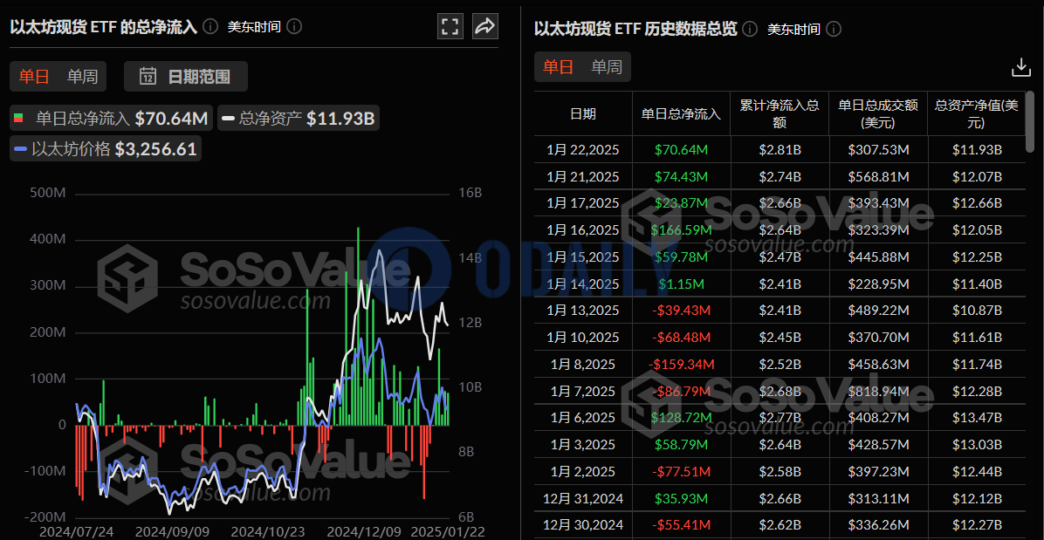
Task: Info icon beside 美东时间 in chart panel
Action: pos(294,26)
